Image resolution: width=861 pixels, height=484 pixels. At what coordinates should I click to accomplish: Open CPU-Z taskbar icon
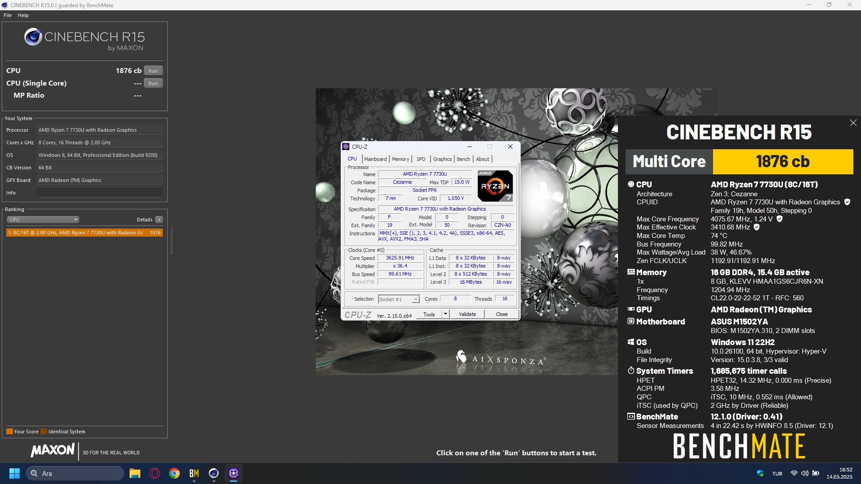pos(234,473)
